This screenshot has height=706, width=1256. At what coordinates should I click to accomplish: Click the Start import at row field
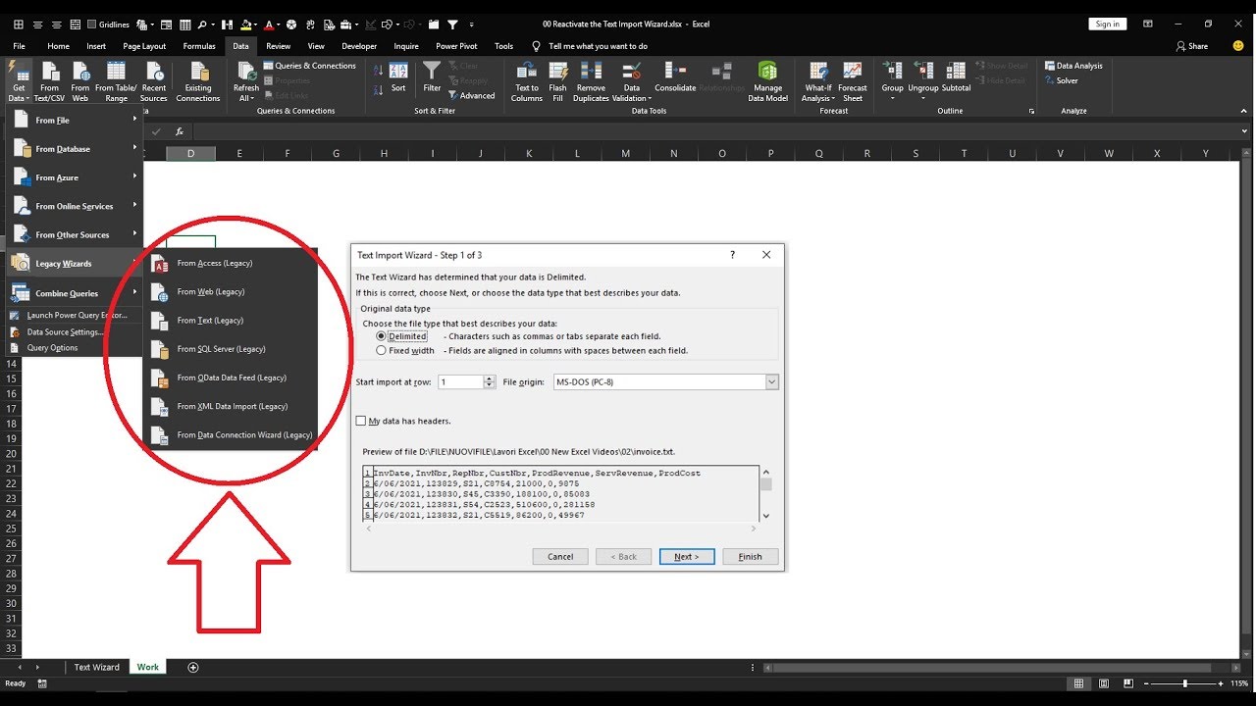460,381
